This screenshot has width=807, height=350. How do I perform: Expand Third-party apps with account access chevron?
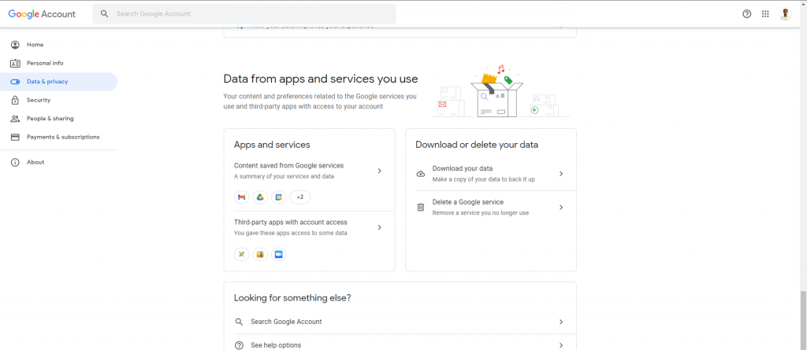[379, 227]
